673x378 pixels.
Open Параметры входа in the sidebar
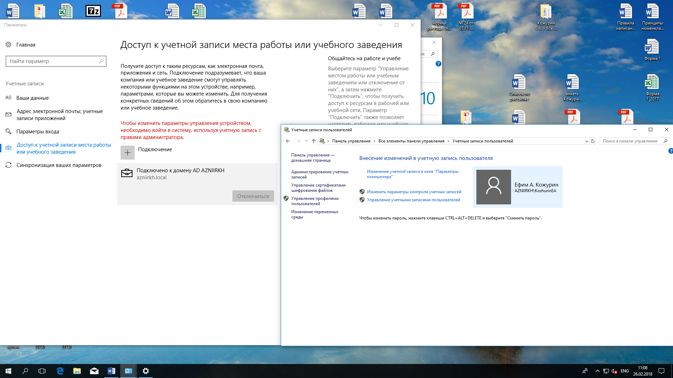[x=38, y=132]
